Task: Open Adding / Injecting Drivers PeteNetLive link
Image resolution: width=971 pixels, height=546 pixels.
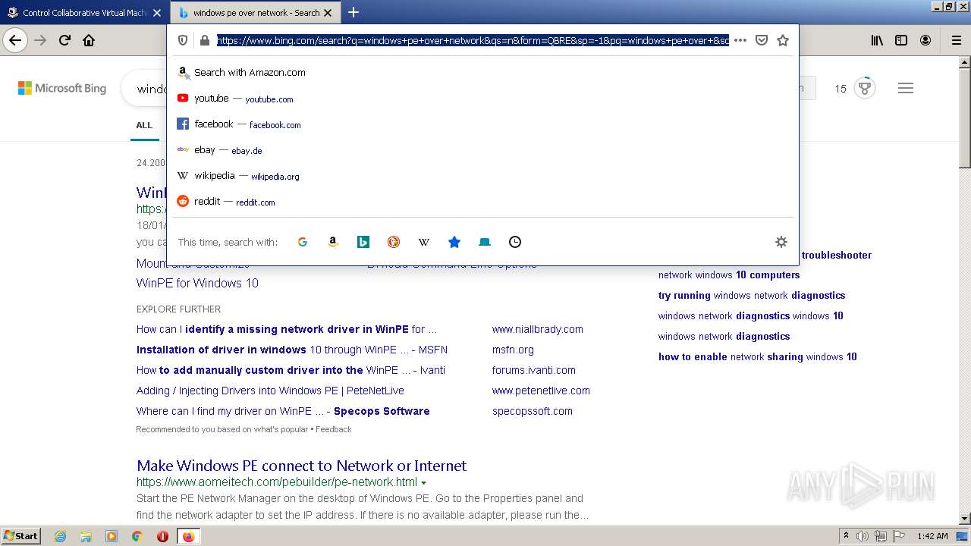Action: pos(270,391)
